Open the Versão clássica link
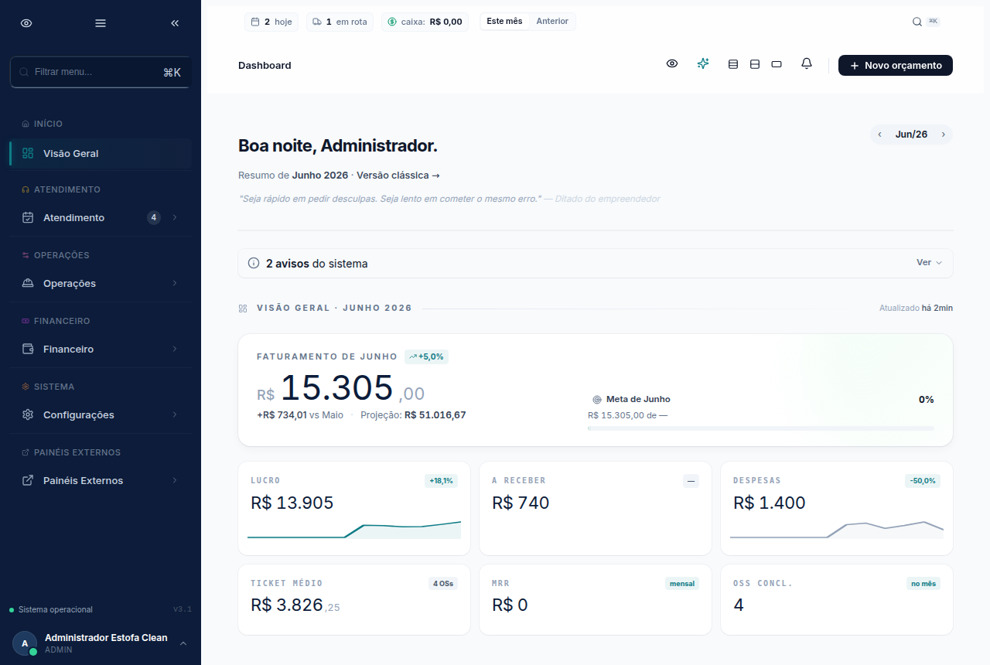Viewport: 990px width, 665px height. [398, 176]
